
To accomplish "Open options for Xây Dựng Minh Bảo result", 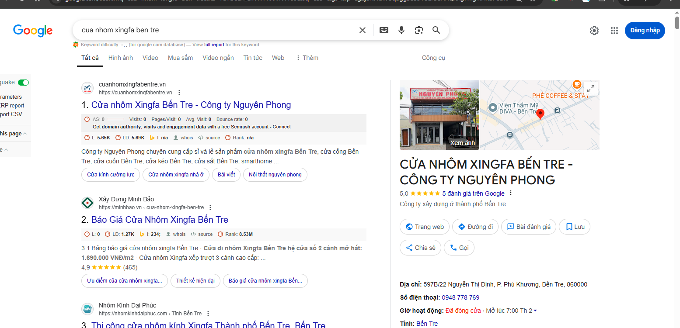I will [x=210, y=207].
